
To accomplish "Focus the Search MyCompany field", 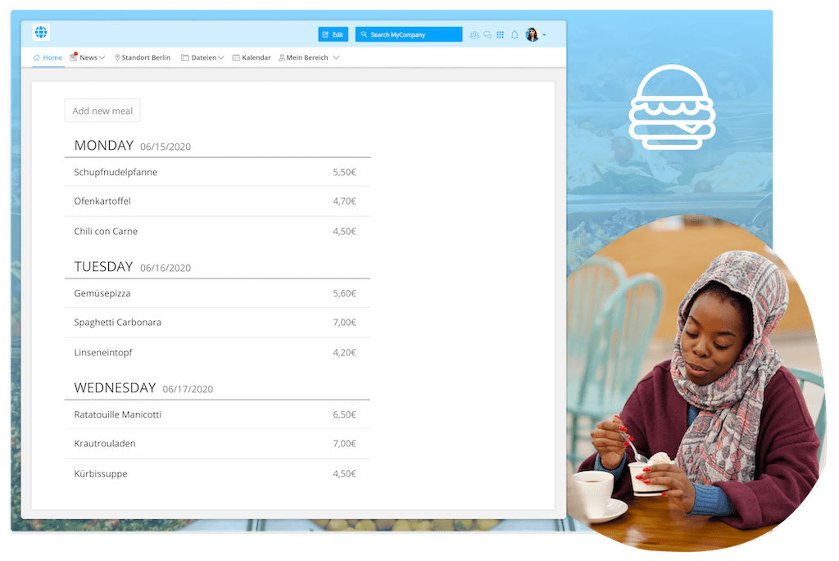I will (409, 34).
